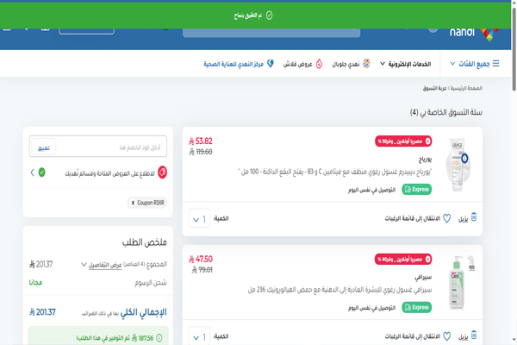Viewport: 517px width, 345px height.
Task: Click the مجانا free shipping text
Action: (x=35, y=283)
